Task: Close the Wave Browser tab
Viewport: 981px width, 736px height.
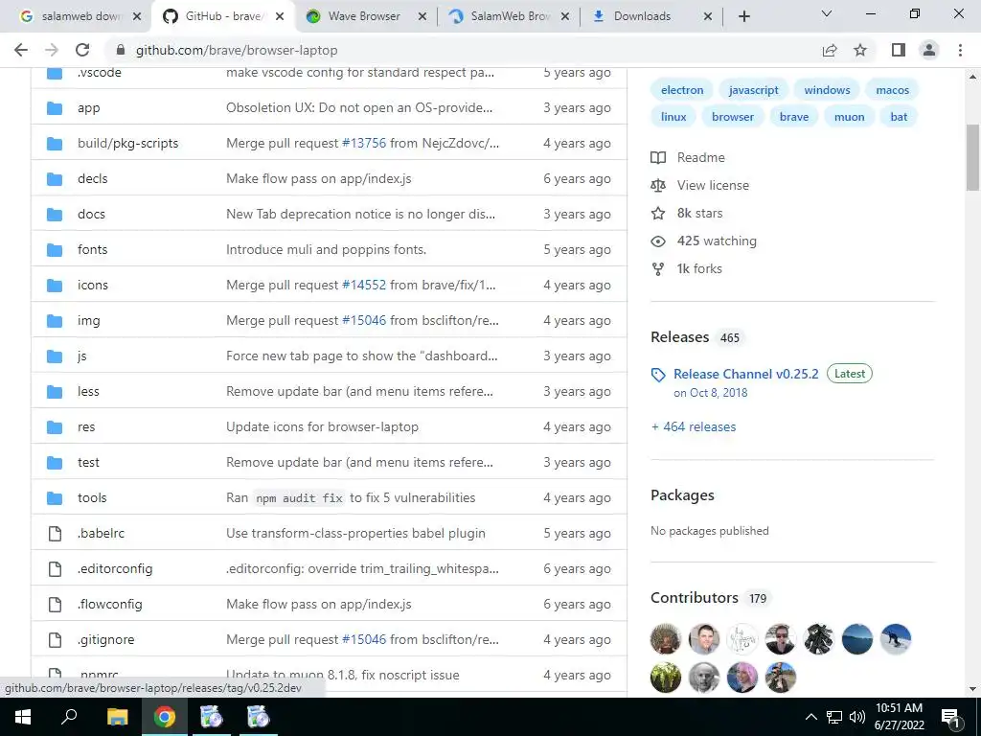Action: tap(422, 17)
